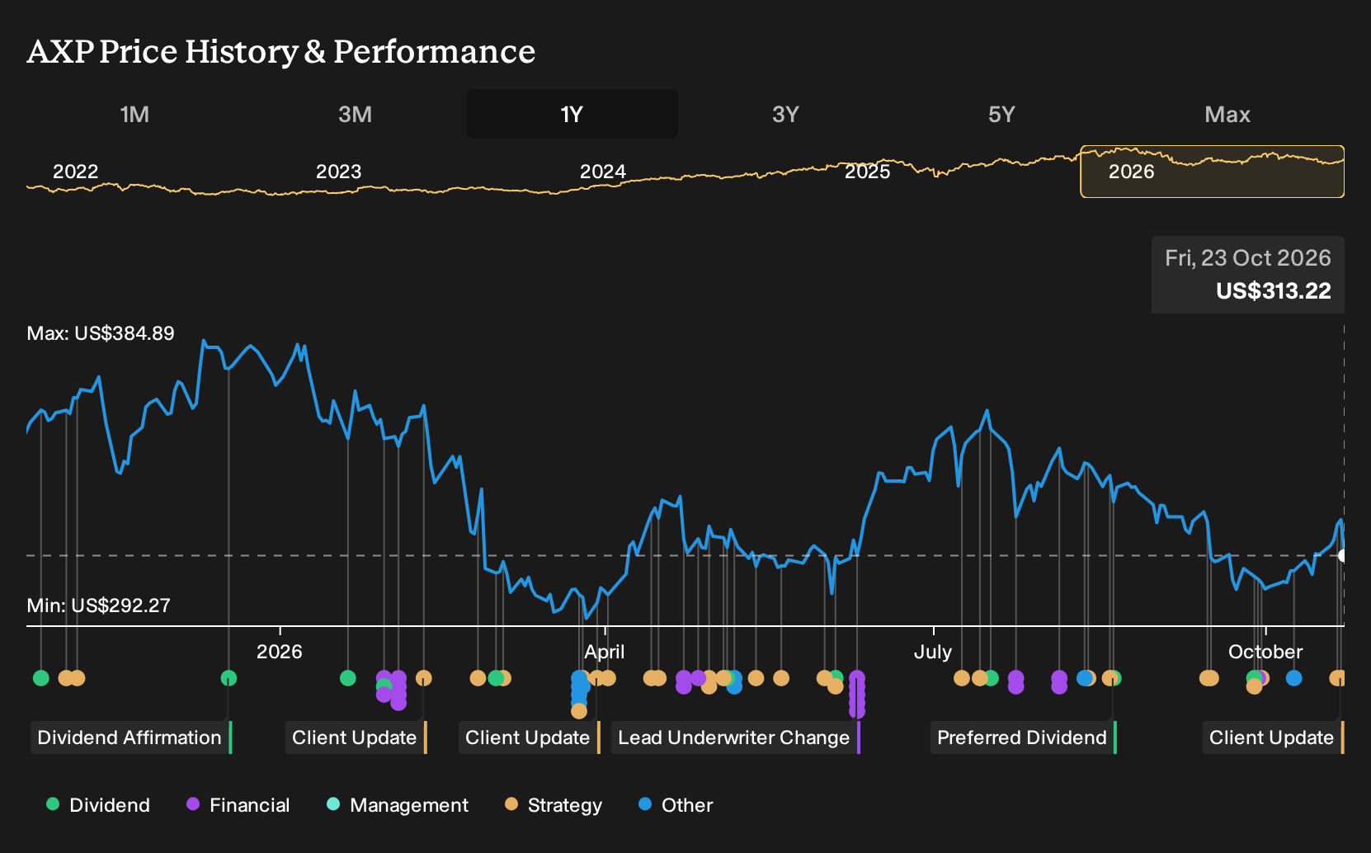Image resolution: width=1371 pixels, height=853 pixels.
Task: Select the 1M time range tab
Action: 134,114
